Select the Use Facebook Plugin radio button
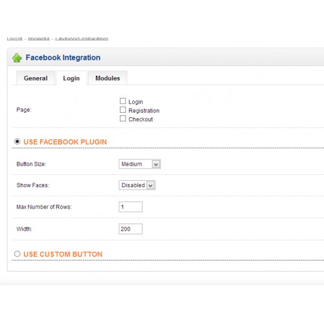The width and height of the screenshot is (324, 324). 17,141
